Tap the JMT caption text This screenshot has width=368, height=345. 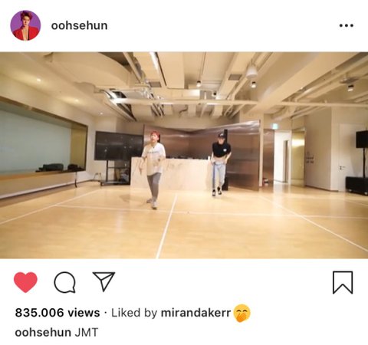coord(87,333)
